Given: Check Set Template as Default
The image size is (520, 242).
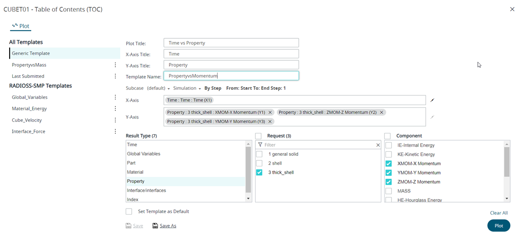Looking at the screenshot, I should pos(129,212).
